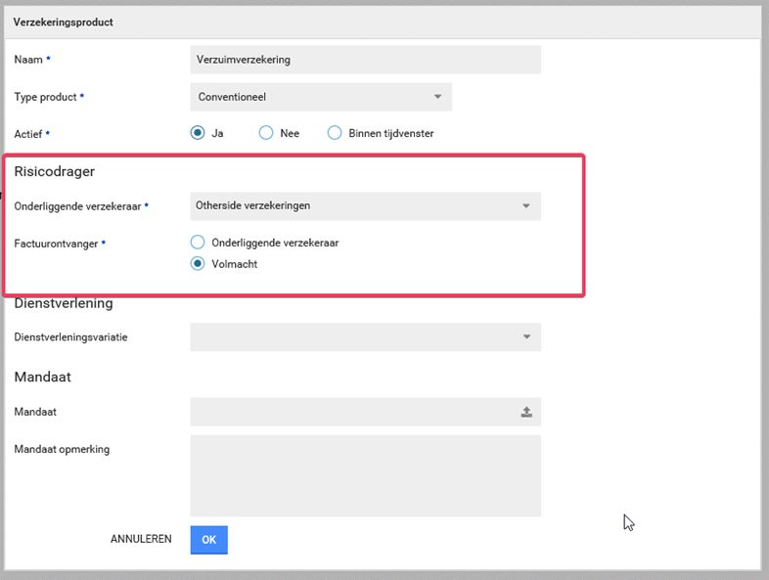Set Factuurontvanger to Onderliggende verzekeraar

tap(198, 243)
